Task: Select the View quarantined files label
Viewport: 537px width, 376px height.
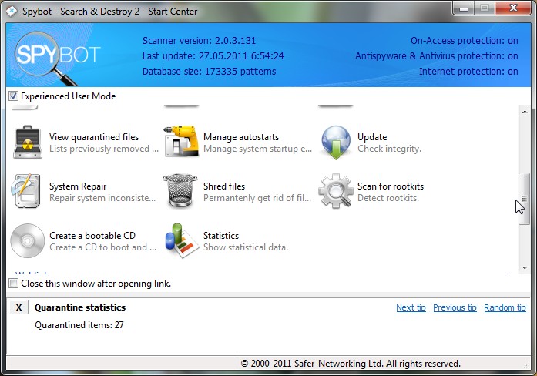Action: [x=94, y=137]
